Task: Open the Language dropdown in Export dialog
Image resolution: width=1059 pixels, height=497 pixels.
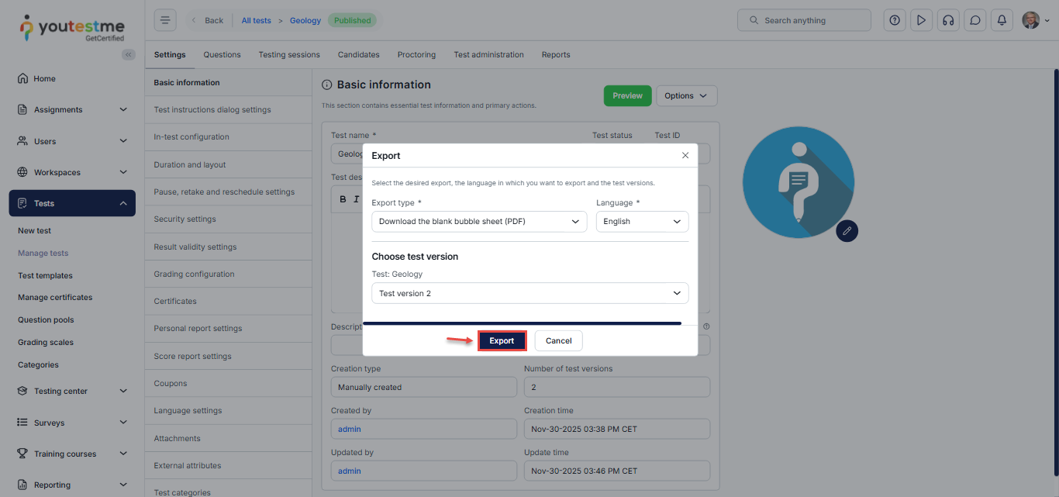Action: [x=642, y=222]
